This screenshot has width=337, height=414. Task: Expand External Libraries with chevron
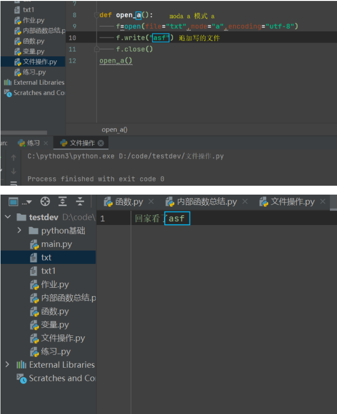pos(7,364)
